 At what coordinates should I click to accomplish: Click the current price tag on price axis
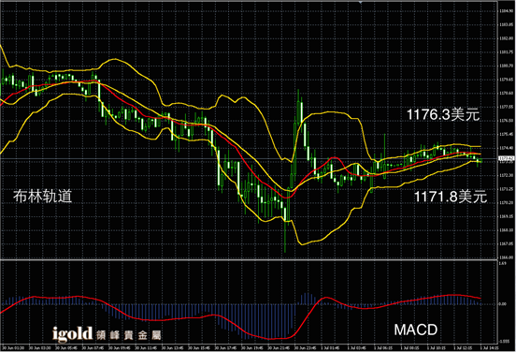click(507, 159)
